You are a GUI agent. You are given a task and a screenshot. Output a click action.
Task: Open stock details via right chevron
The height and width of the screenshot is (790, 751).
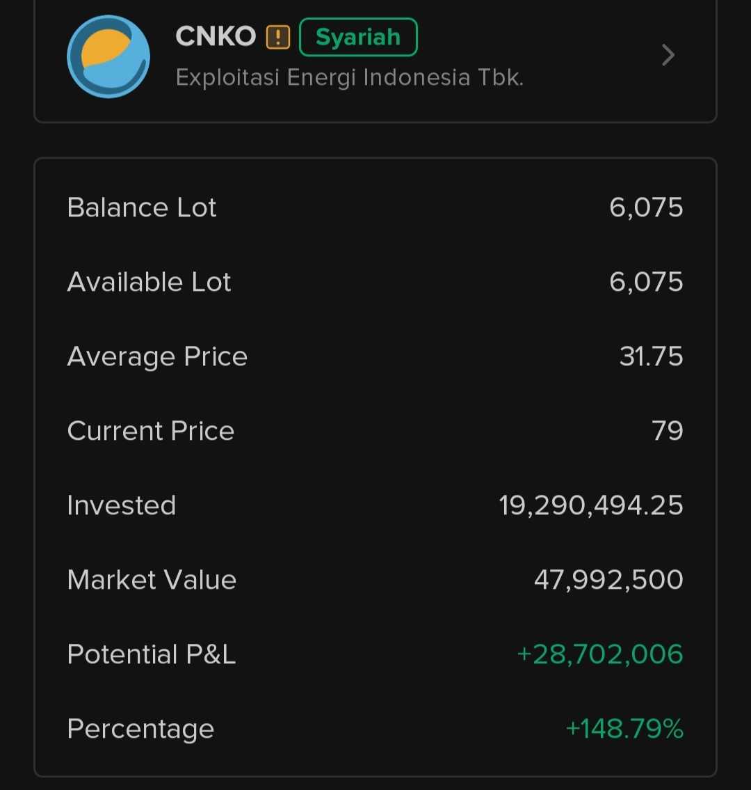point(668,55)
